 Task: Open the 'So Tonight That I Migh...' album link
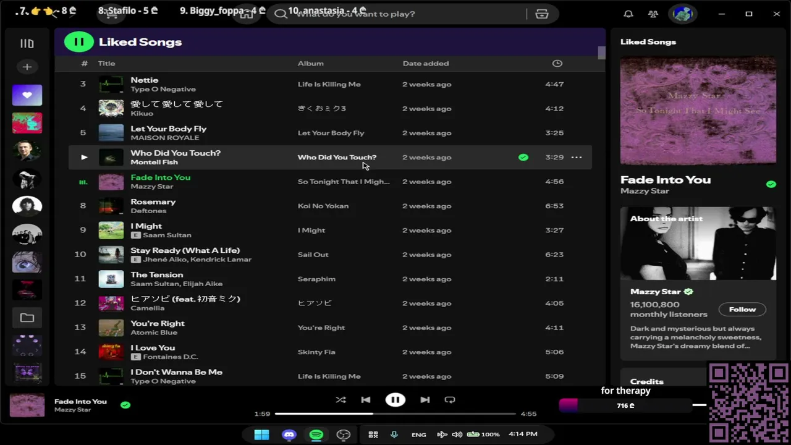click(344, 182)
